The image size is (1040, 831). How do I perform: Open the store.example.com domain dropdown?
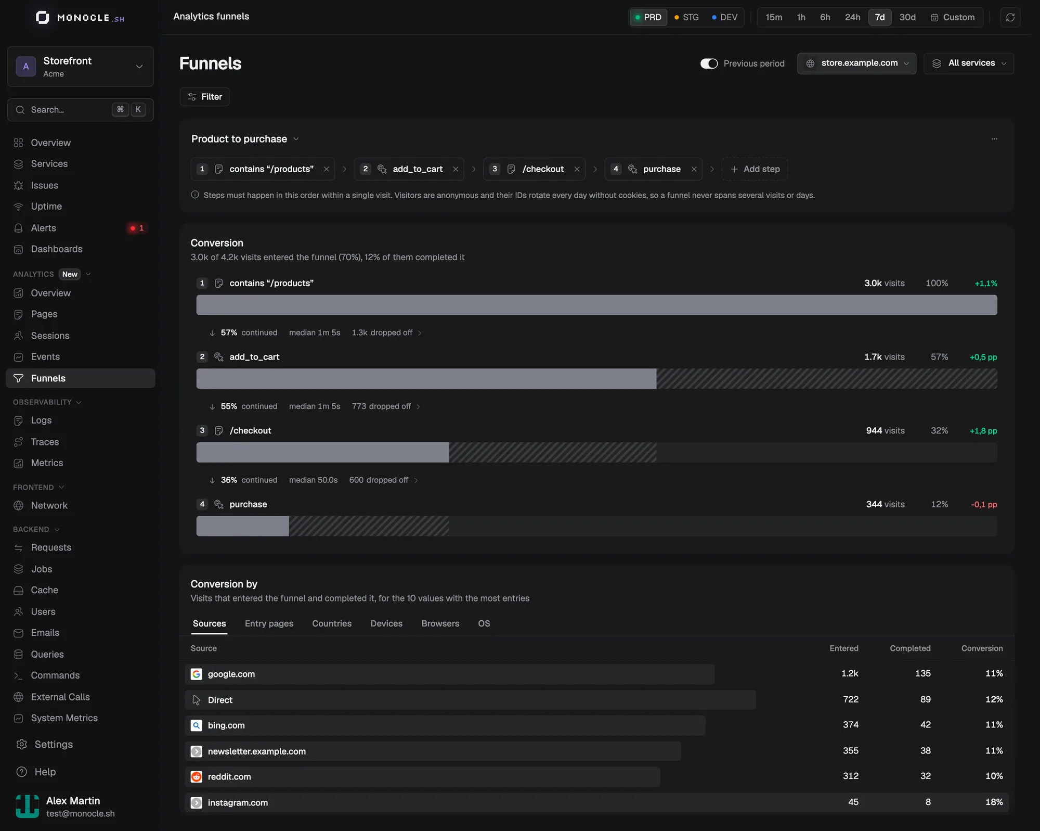(856, 63)
